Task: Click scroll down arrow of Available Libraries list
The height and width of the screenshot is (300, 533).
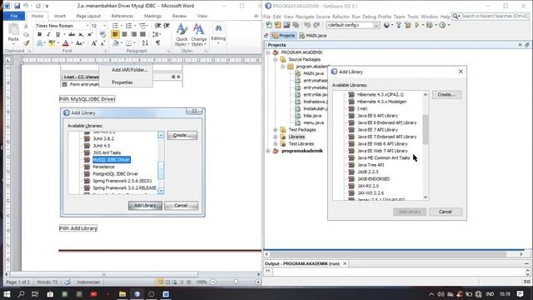Action: pyautogui.click(x=426, y=197)
